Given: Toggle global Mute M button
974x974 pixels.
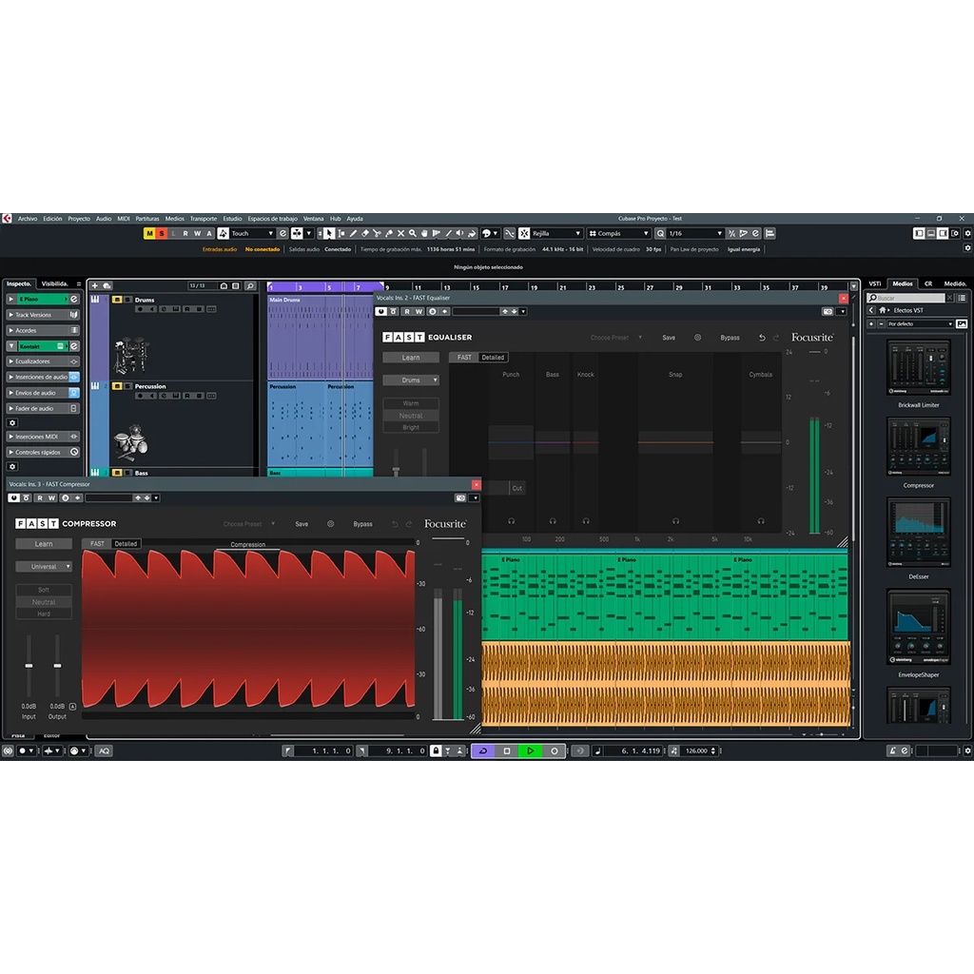Looking at the screenshot, I should tap(149, 234).
